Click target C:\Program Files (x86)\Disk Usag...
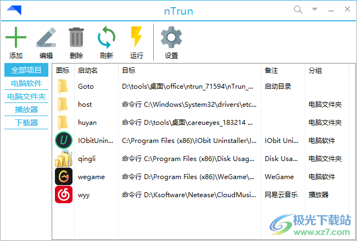Viewport: 357px width, 241px height. pos(188,159)
